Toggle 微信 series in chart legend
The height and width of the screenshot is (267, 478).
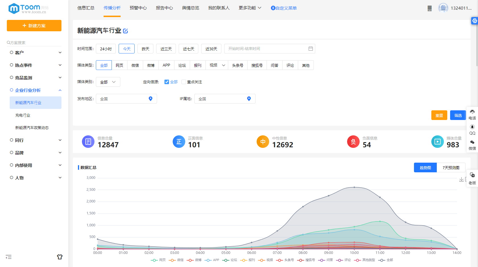point(176,260)
